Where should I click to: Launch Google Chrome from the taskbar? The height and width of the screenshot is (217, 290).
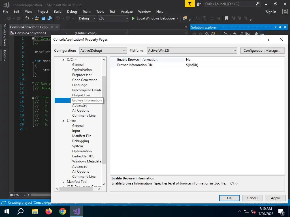[x=63, y=211]
